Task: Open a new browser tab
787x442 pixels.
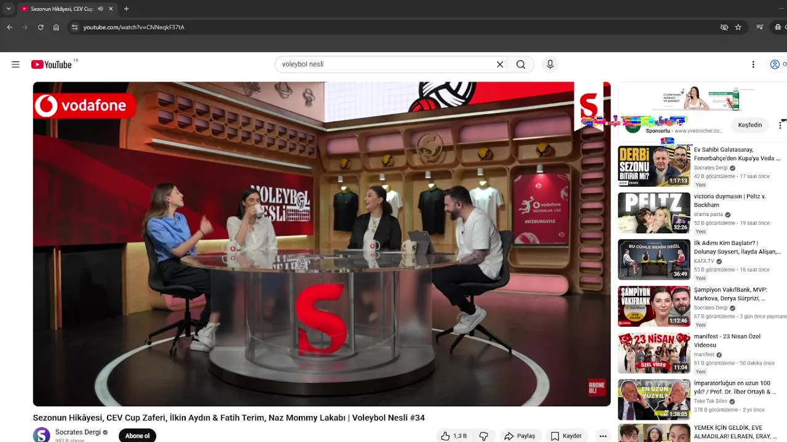Action: coord(126,9)
